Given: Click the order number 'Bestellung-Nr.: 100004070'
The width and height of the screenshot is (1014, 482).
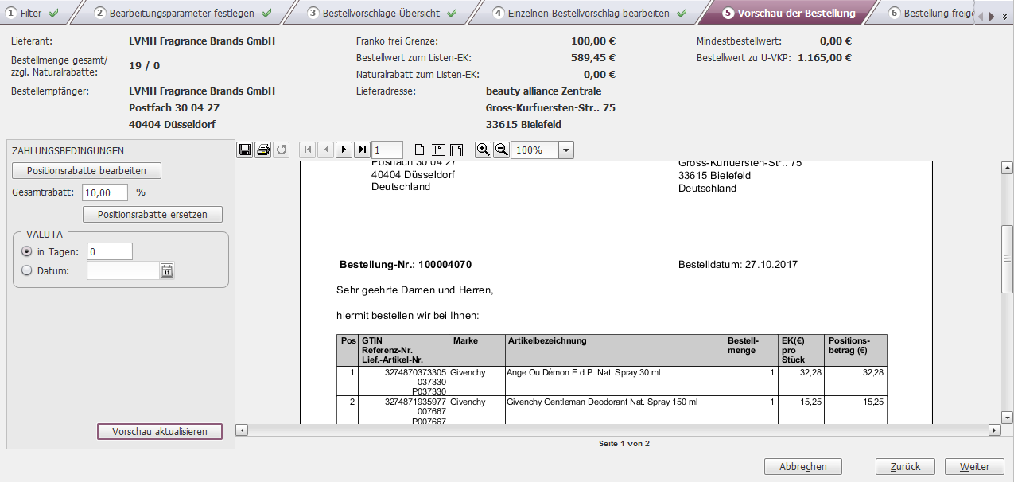Looking at the screenshot, I should pos(406,265).
